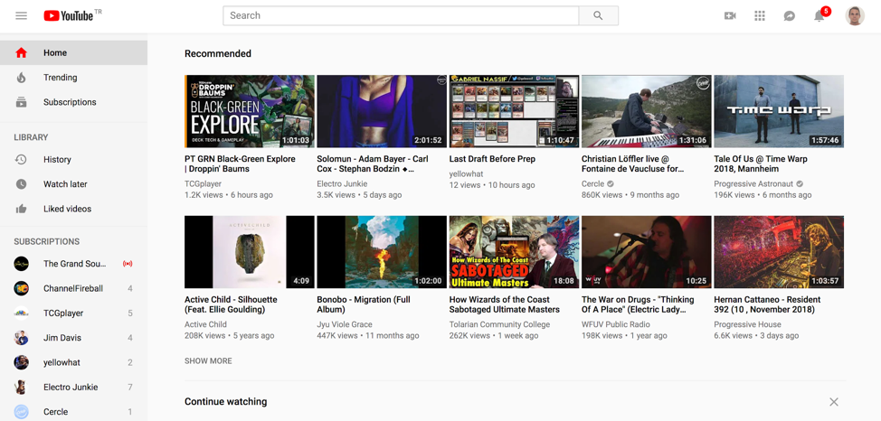Click the 'Continue watching' heading
The height and width of the screenshot is (421, 881).
[x=226, y=402]
